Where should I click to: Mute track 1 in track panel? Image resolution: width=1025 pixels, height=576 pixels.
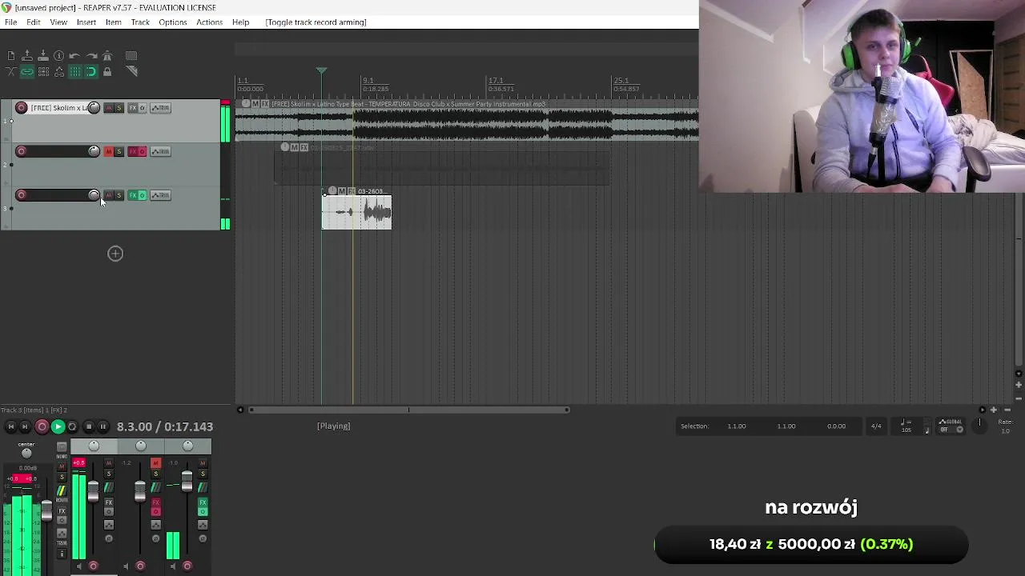pos(109,108)
